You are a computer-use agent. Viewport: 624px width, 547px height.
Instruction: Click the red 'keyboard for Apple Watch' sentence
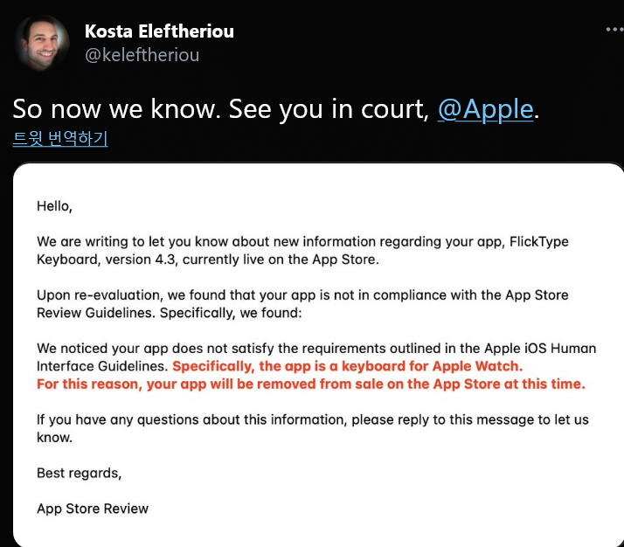point(348,366)
